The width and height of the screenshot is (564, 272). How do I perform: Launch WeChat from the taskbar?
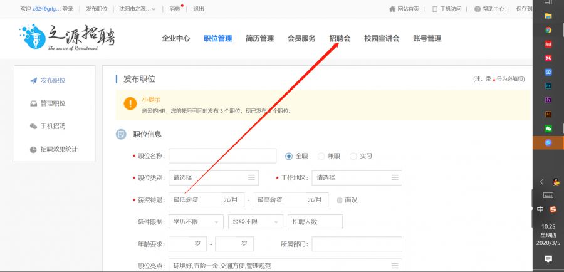pos(548,128)
